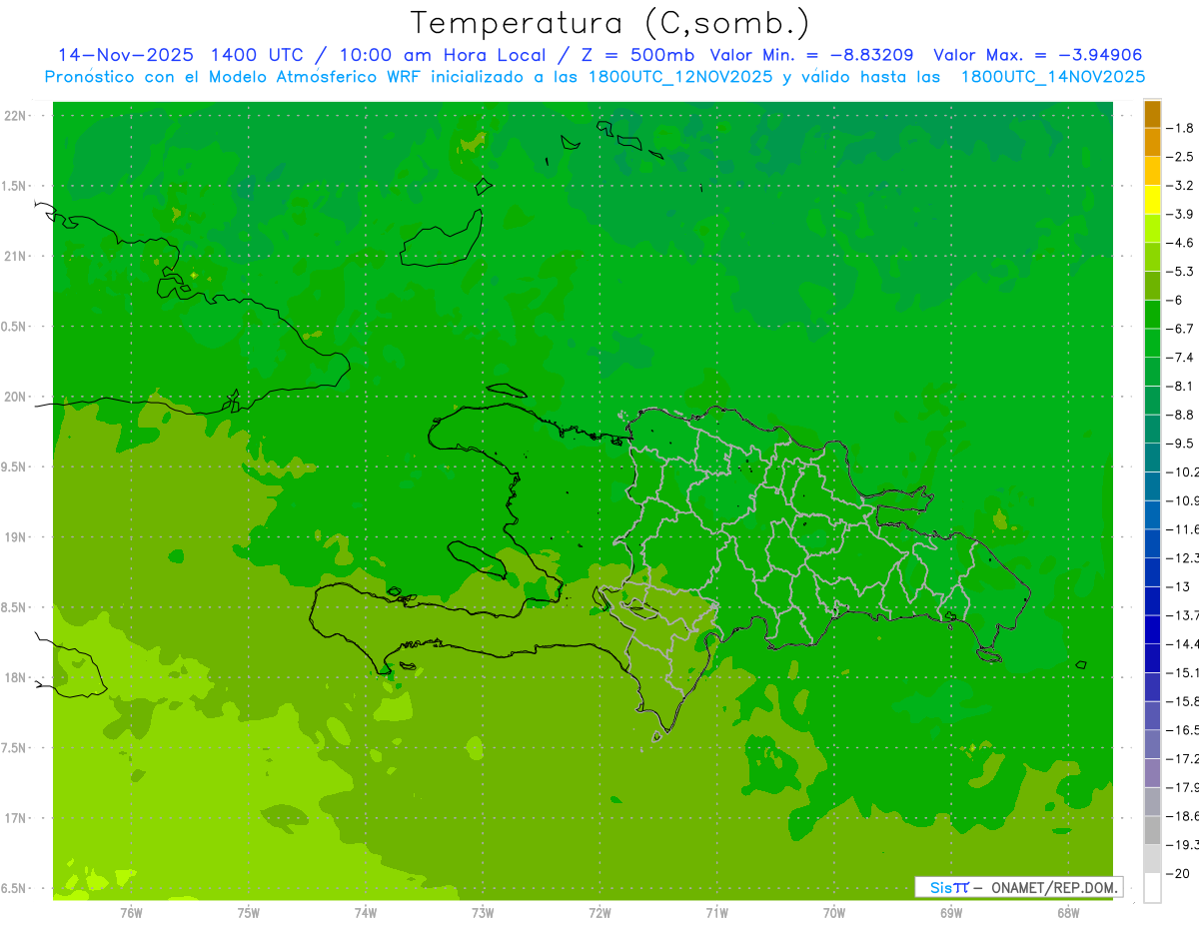The width and height of the screenshot is (1199, 926).
Task: Click the "73W" longitude axis label
Action: (x=483, y=912)
